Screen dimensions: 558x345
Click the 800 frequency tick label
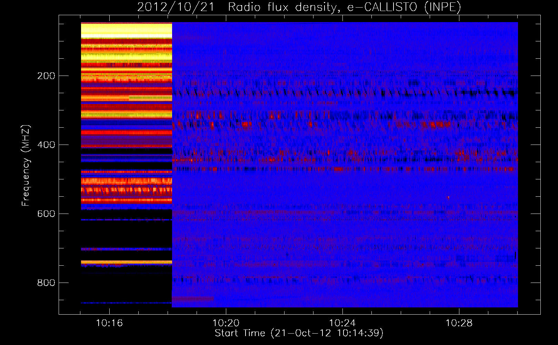(46, 283)
